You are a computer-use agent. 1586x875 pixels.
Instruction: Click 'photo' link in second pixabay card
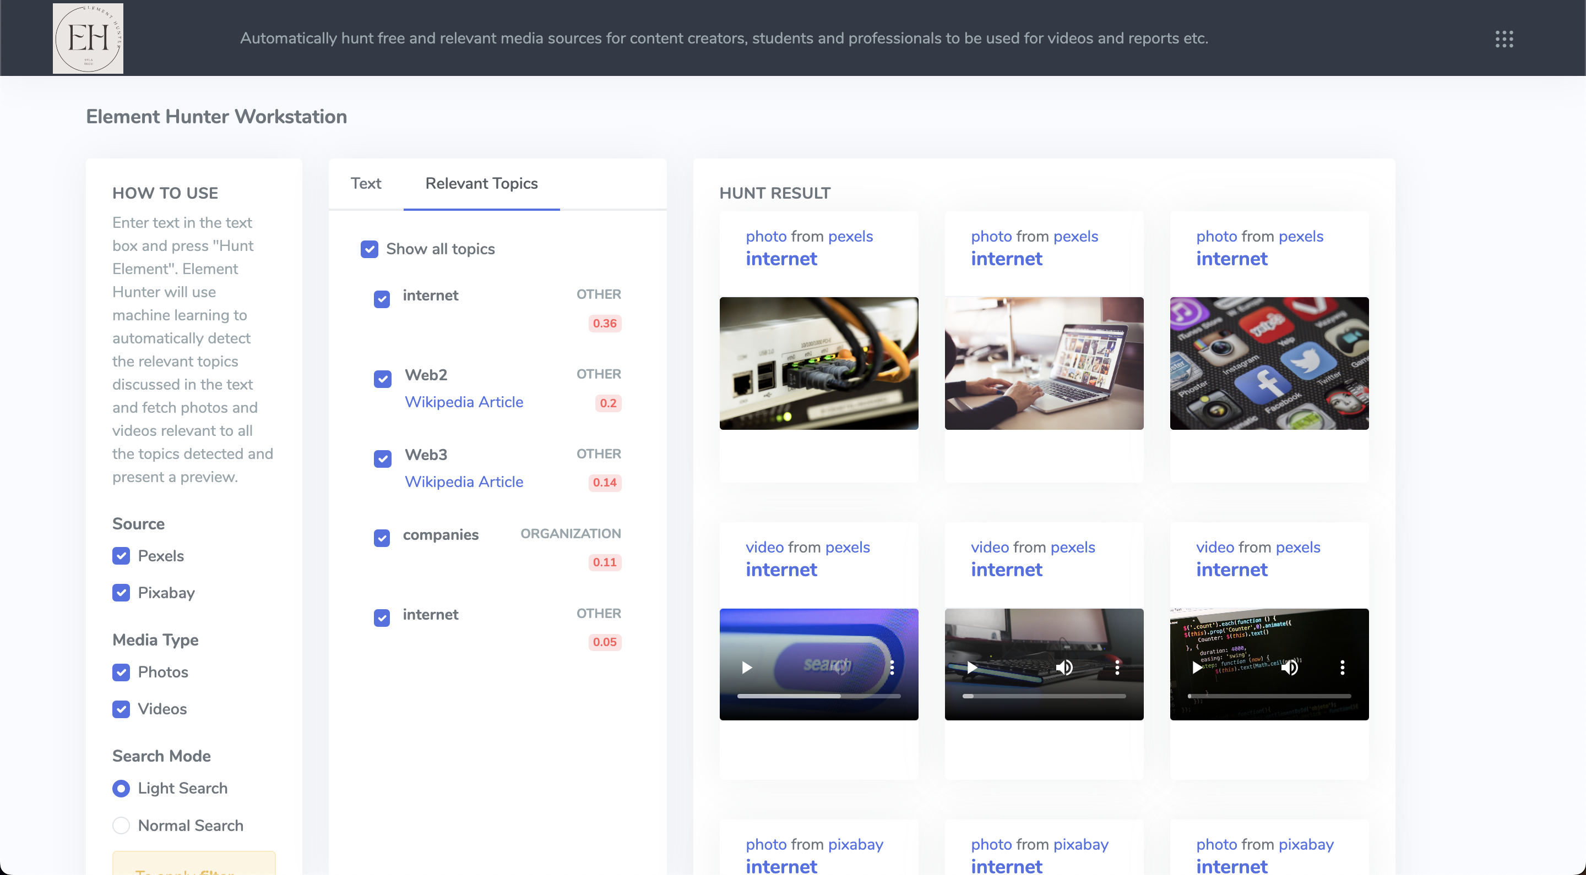pyautogui.click(x=991, y=844)
